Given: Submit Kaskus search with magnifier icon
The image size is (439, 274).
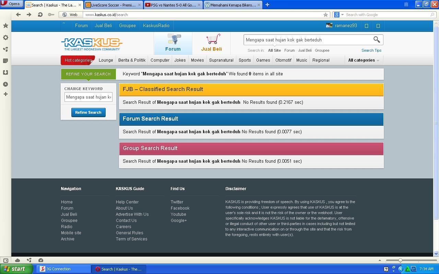Looking at the screenshot, I should click(x=377, y=40).
